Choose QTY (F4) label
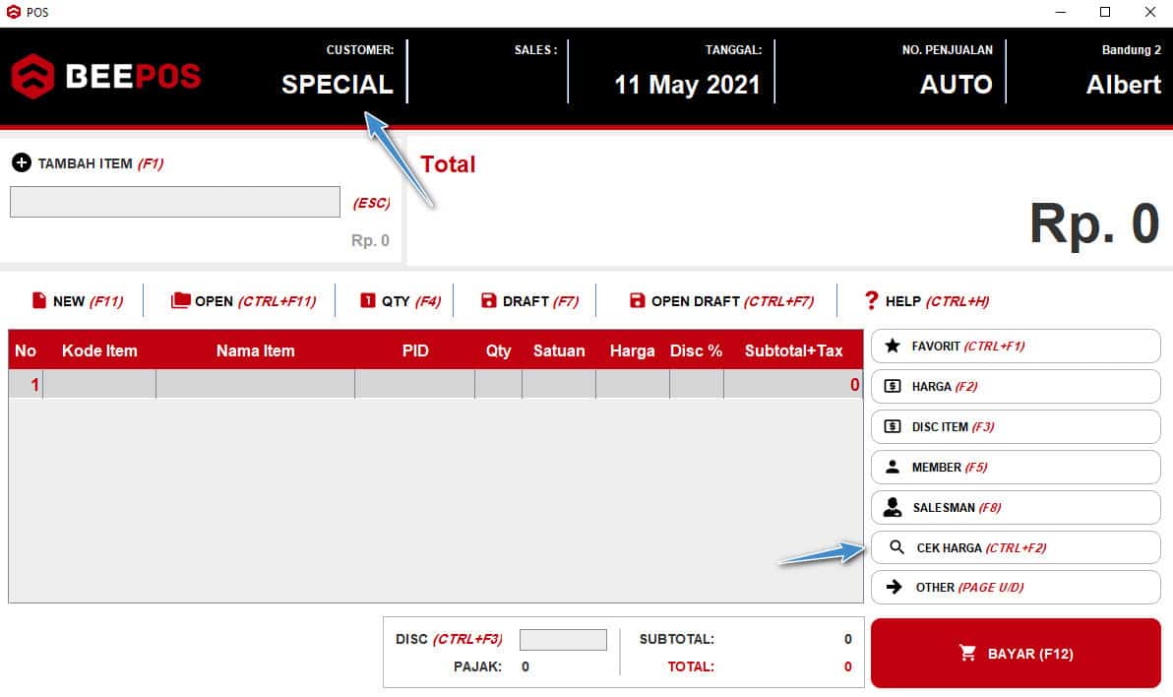 click(x=410, y=301)
